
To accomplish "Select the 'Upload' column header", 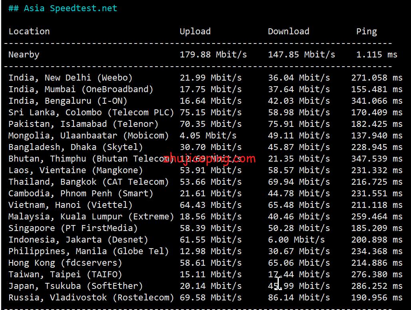I will (x=195, y=32).
